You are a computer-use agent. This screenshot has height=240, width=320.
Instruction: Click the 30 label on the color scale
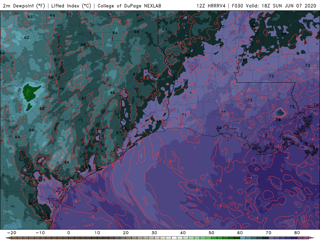pos(154,233)
